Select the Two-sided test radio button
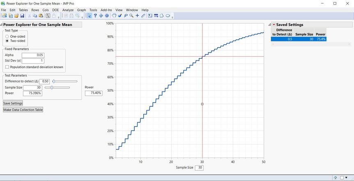Screen dimensions: 354x181 7,41
